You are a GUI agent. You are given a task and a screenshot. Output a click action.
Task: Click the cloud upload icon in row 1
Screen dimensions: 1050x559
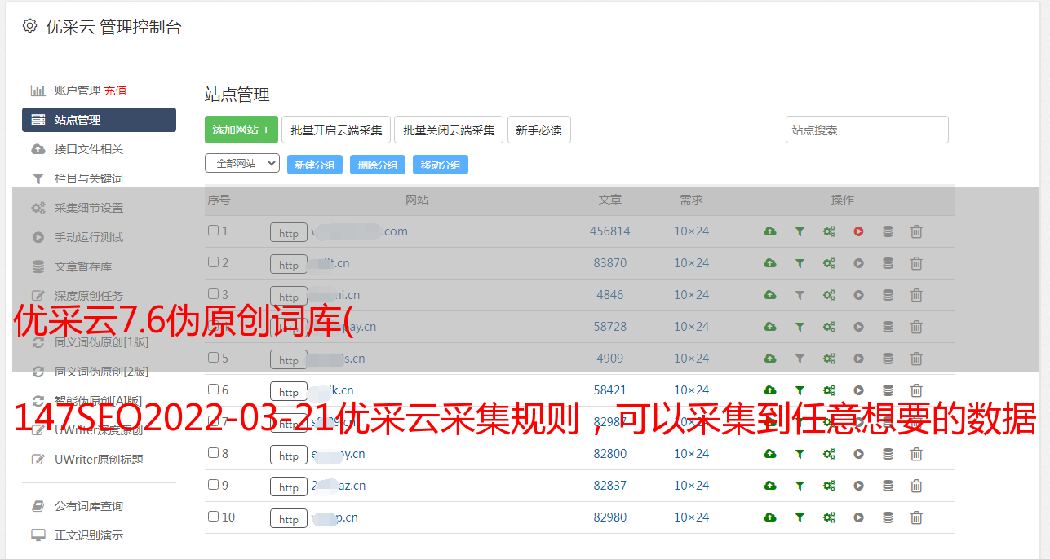(770, 231)
